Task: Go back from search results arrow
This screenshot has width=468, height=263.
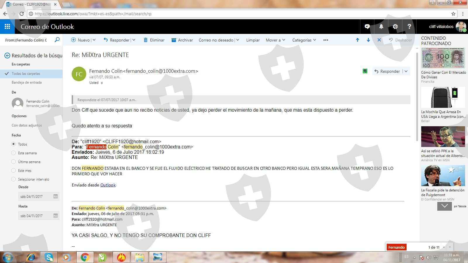Action: click(7, 56)
